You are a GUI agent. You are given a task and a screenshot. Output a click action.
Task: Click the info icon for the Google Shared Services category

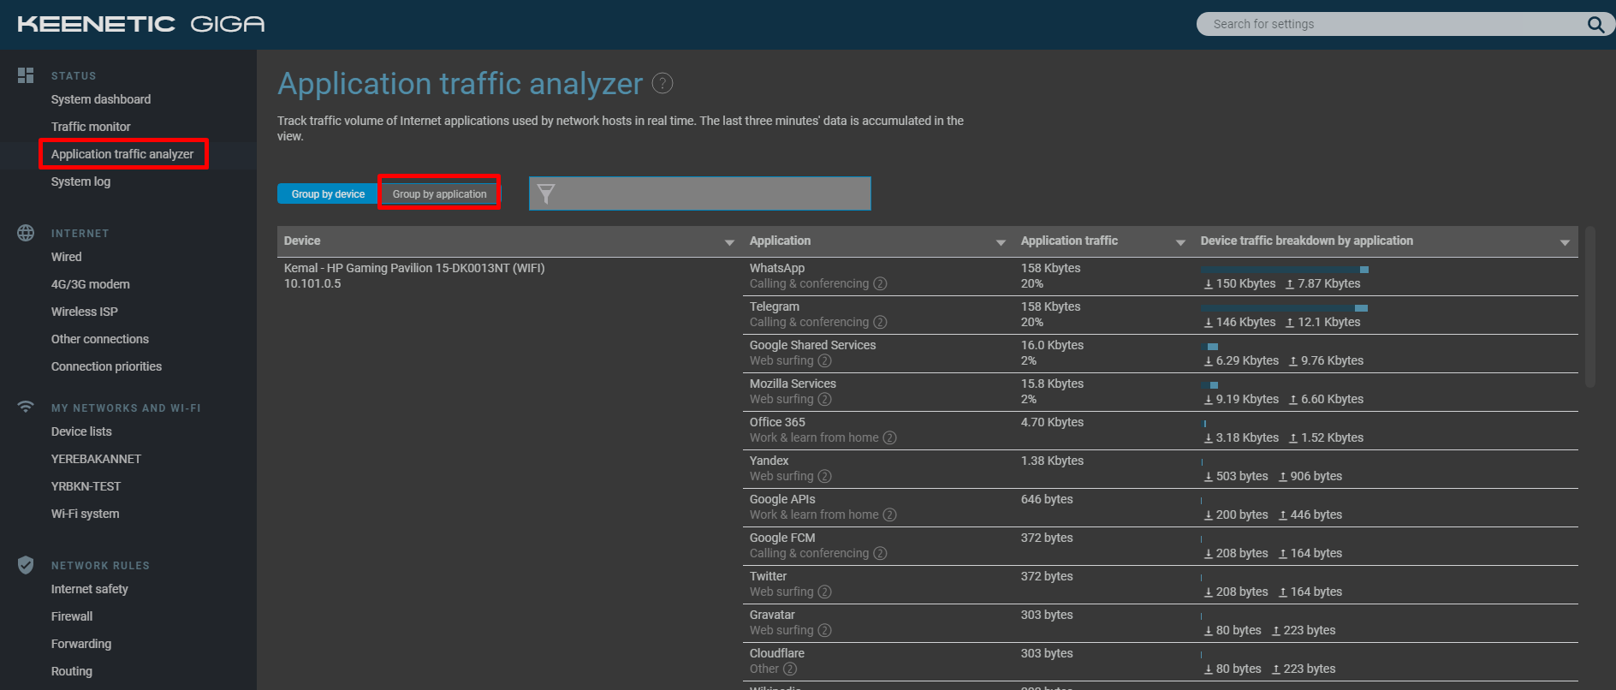pyautogui.click(x=824, y=360)
